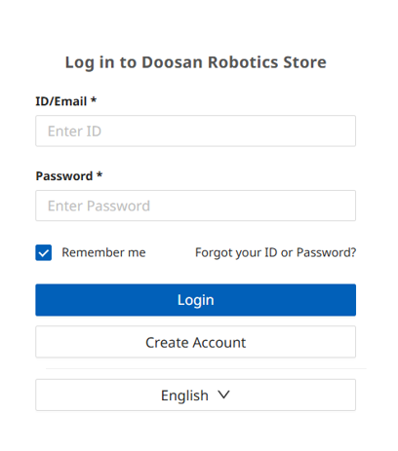The height and width of the screenshot is (451, 398).
Task: Click the blue Login button
Action: (195, 300)
